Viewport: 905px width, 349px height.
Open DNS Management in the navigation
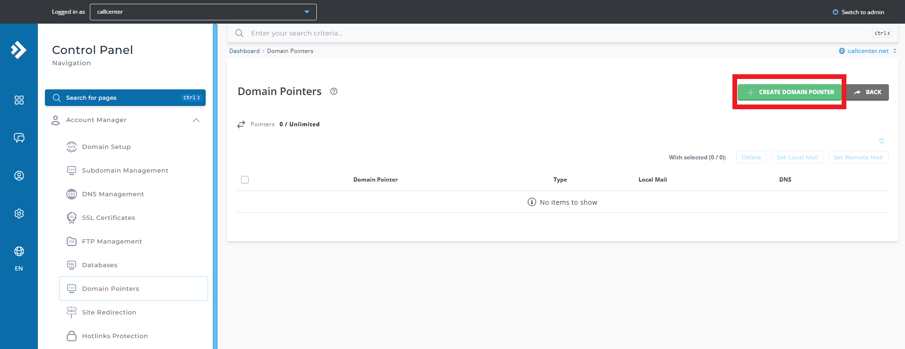113,194
